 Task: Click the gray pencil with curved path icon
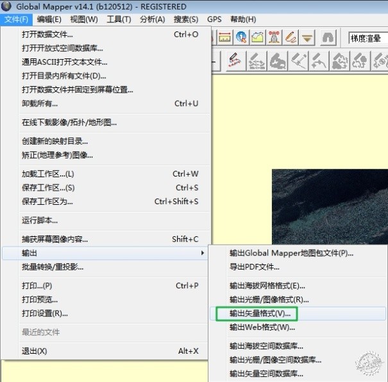(x=319, y=61)
